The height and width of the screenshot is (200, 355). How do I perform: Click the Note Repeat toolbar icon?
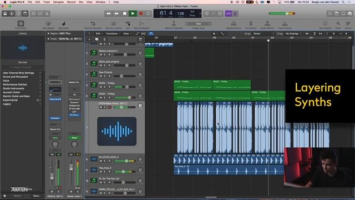pos(48,23)
